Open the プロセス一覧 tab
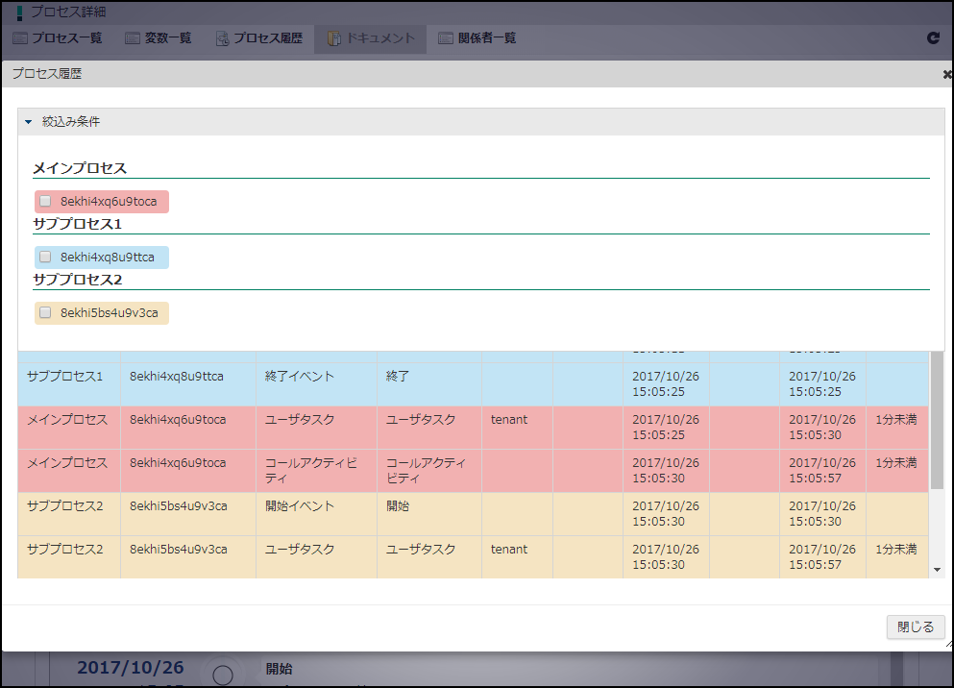Viewport: 954px width, 688px height. (58, 38)
